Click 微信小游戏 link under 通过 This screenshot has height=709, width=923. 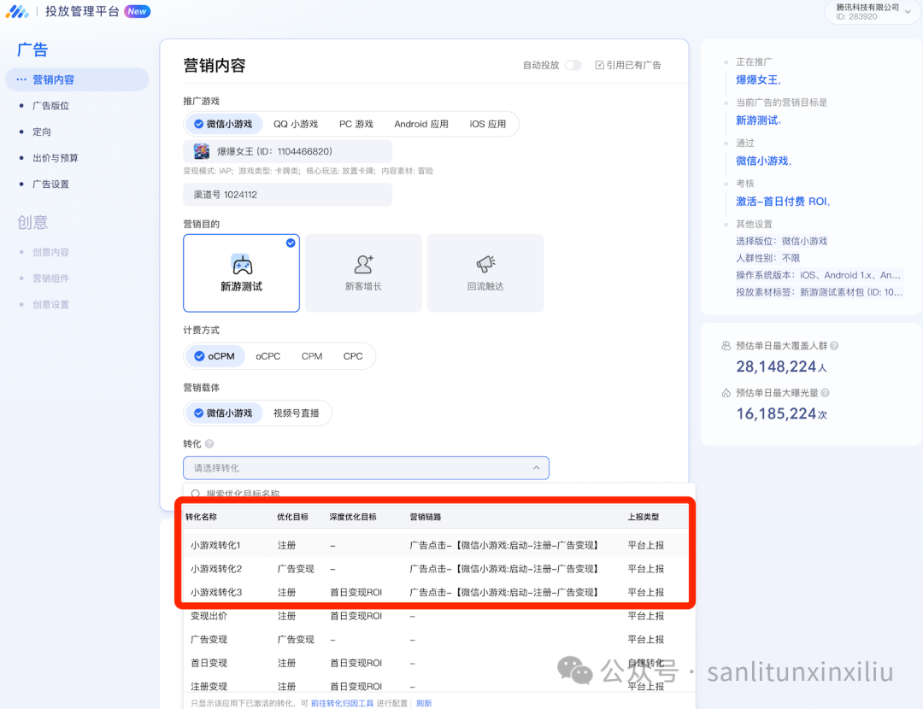(762, 161)
